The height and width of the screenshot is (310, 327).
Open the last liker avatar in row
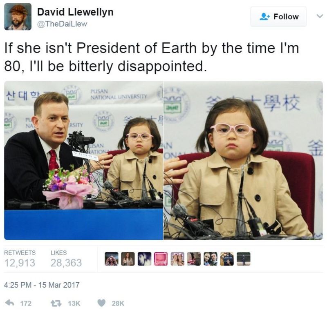point(243,259)
